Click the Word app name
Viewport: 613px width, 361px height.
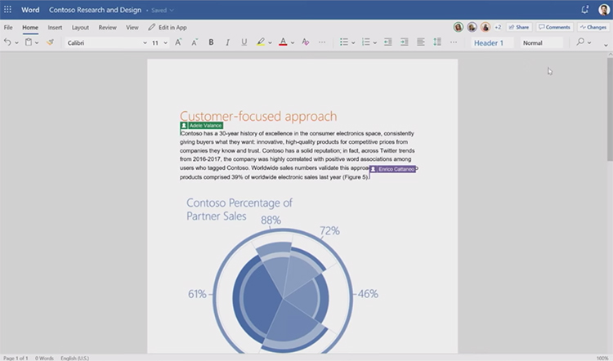pos(30,10)
